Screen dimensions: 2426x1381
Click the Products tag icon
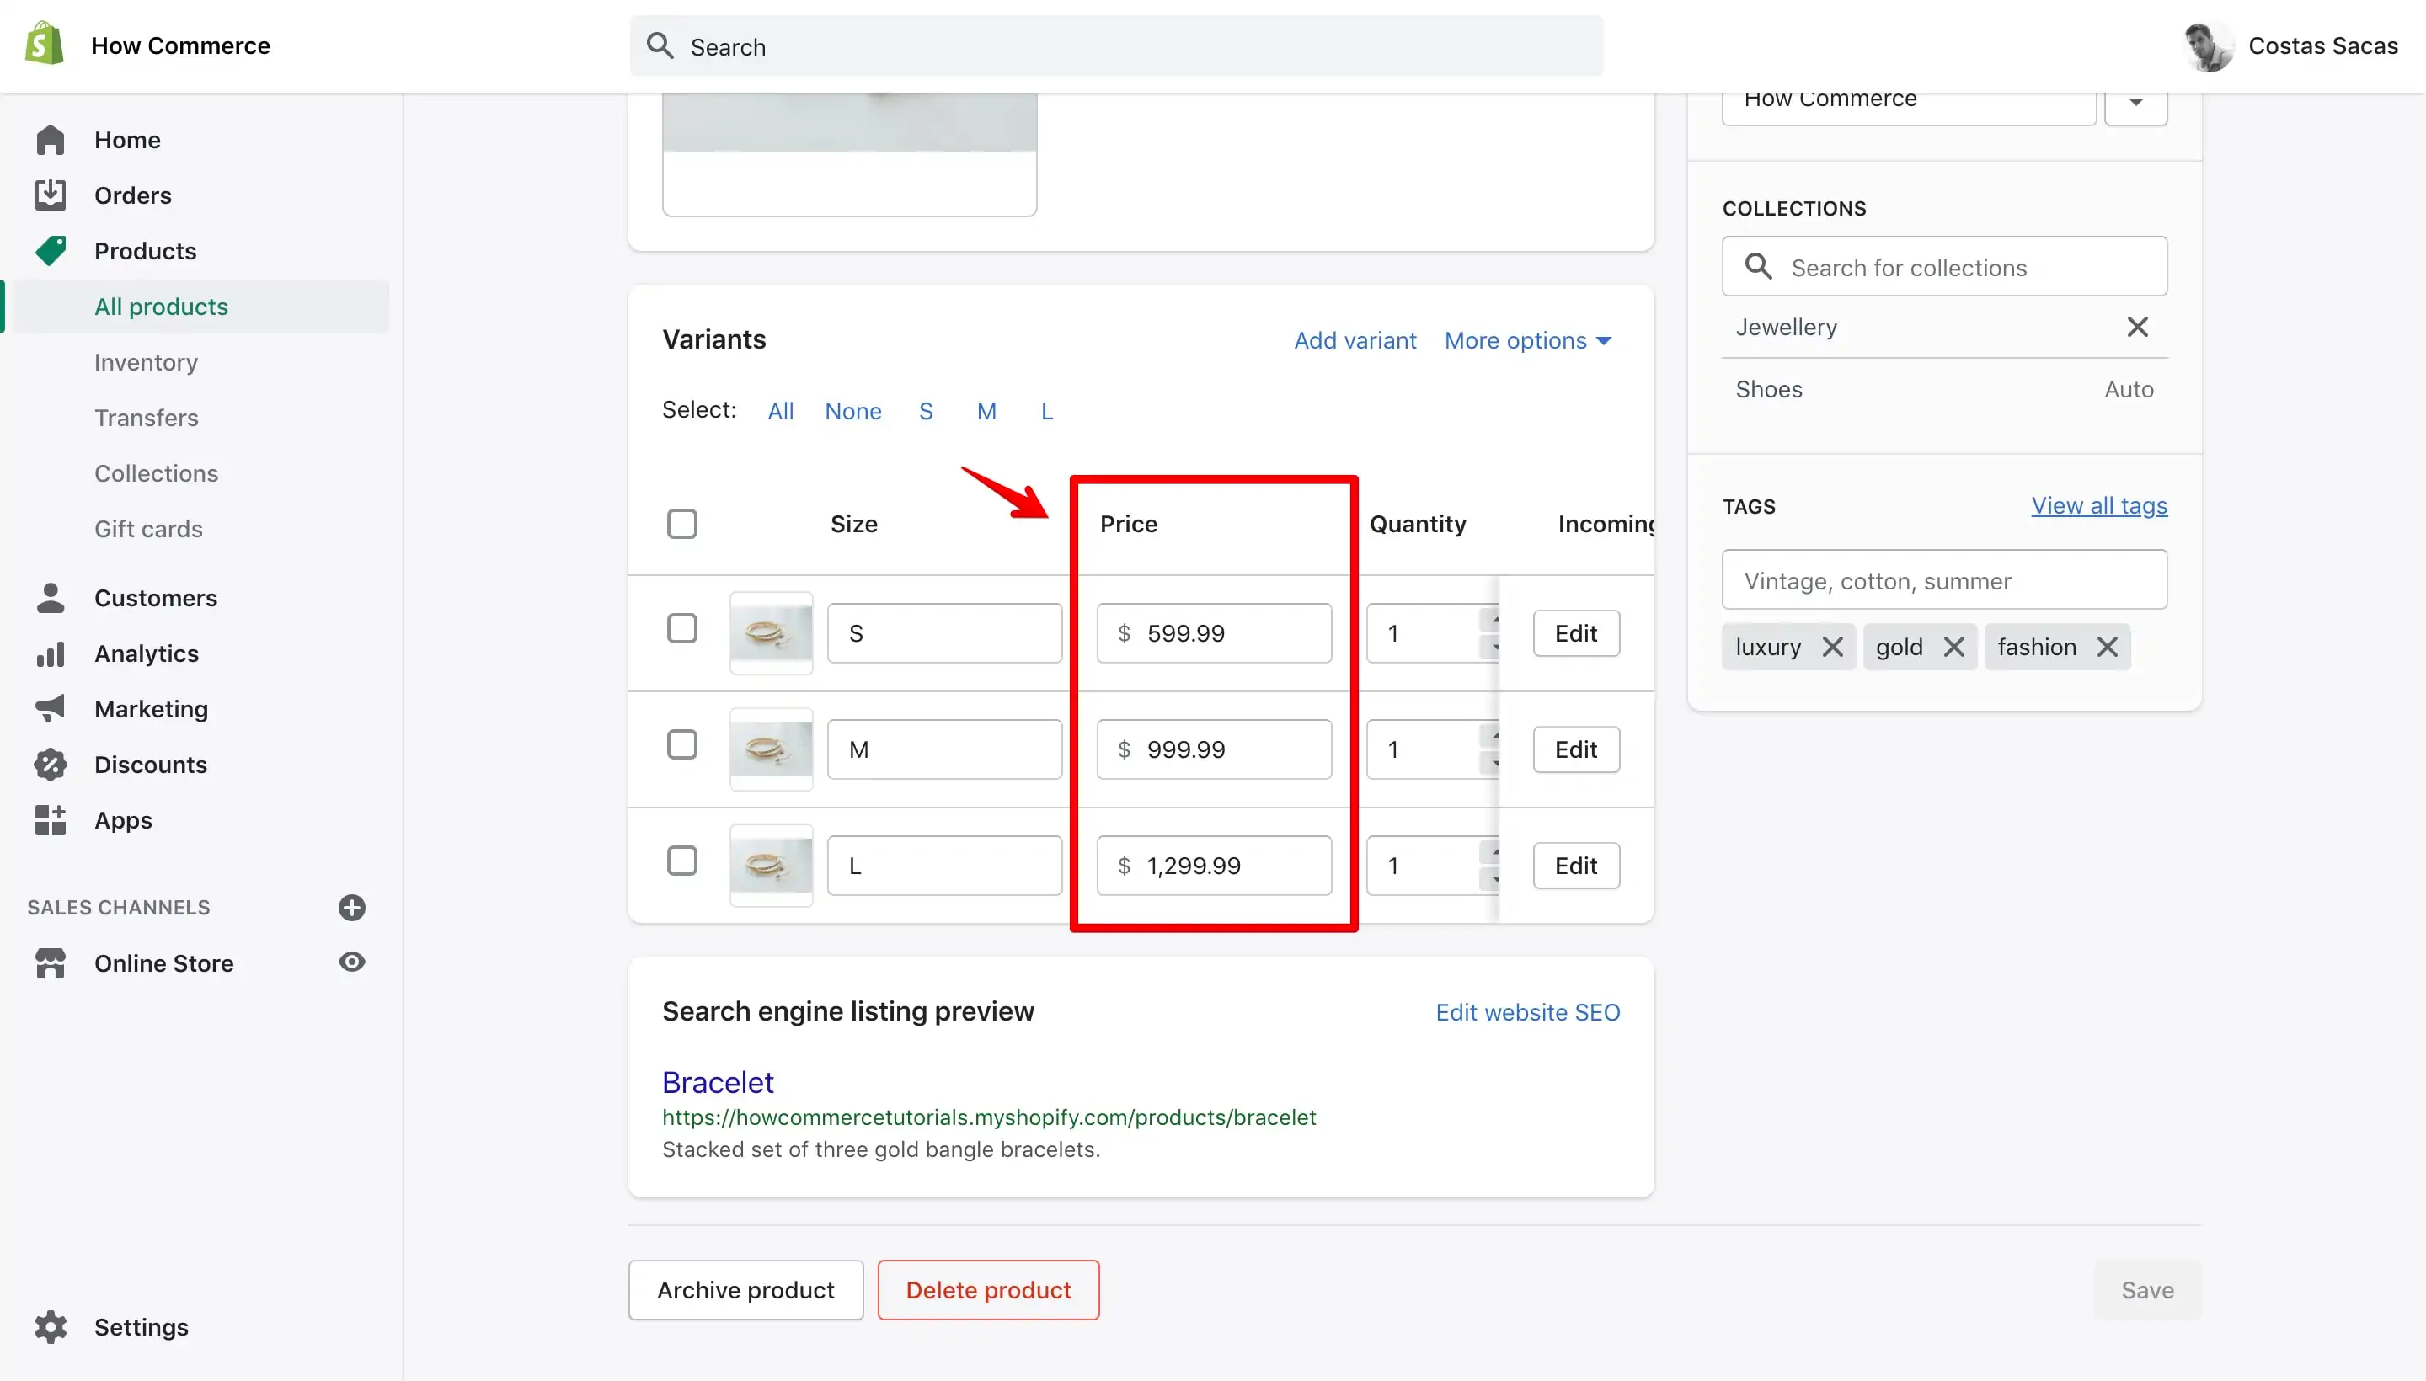pyautogui.click(x=51, y=250)
